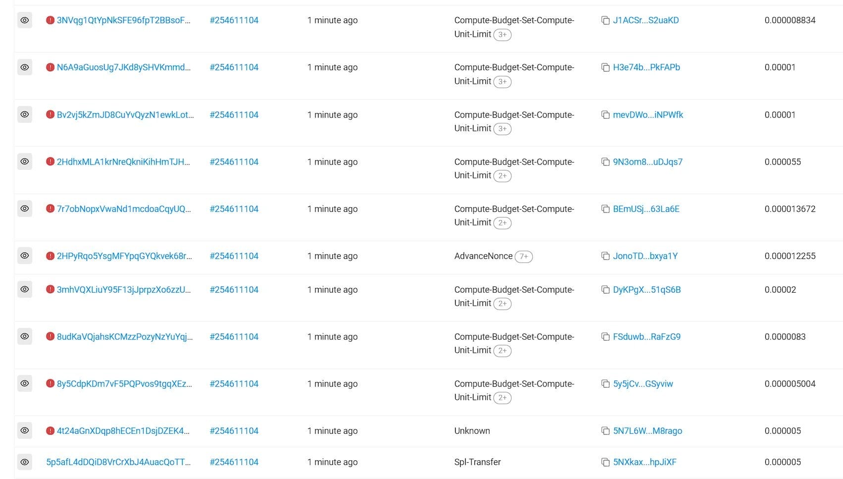Click the error icon beside 2HPyRqo5YsgMFYpqGYQkvek68r

(50, 256)
